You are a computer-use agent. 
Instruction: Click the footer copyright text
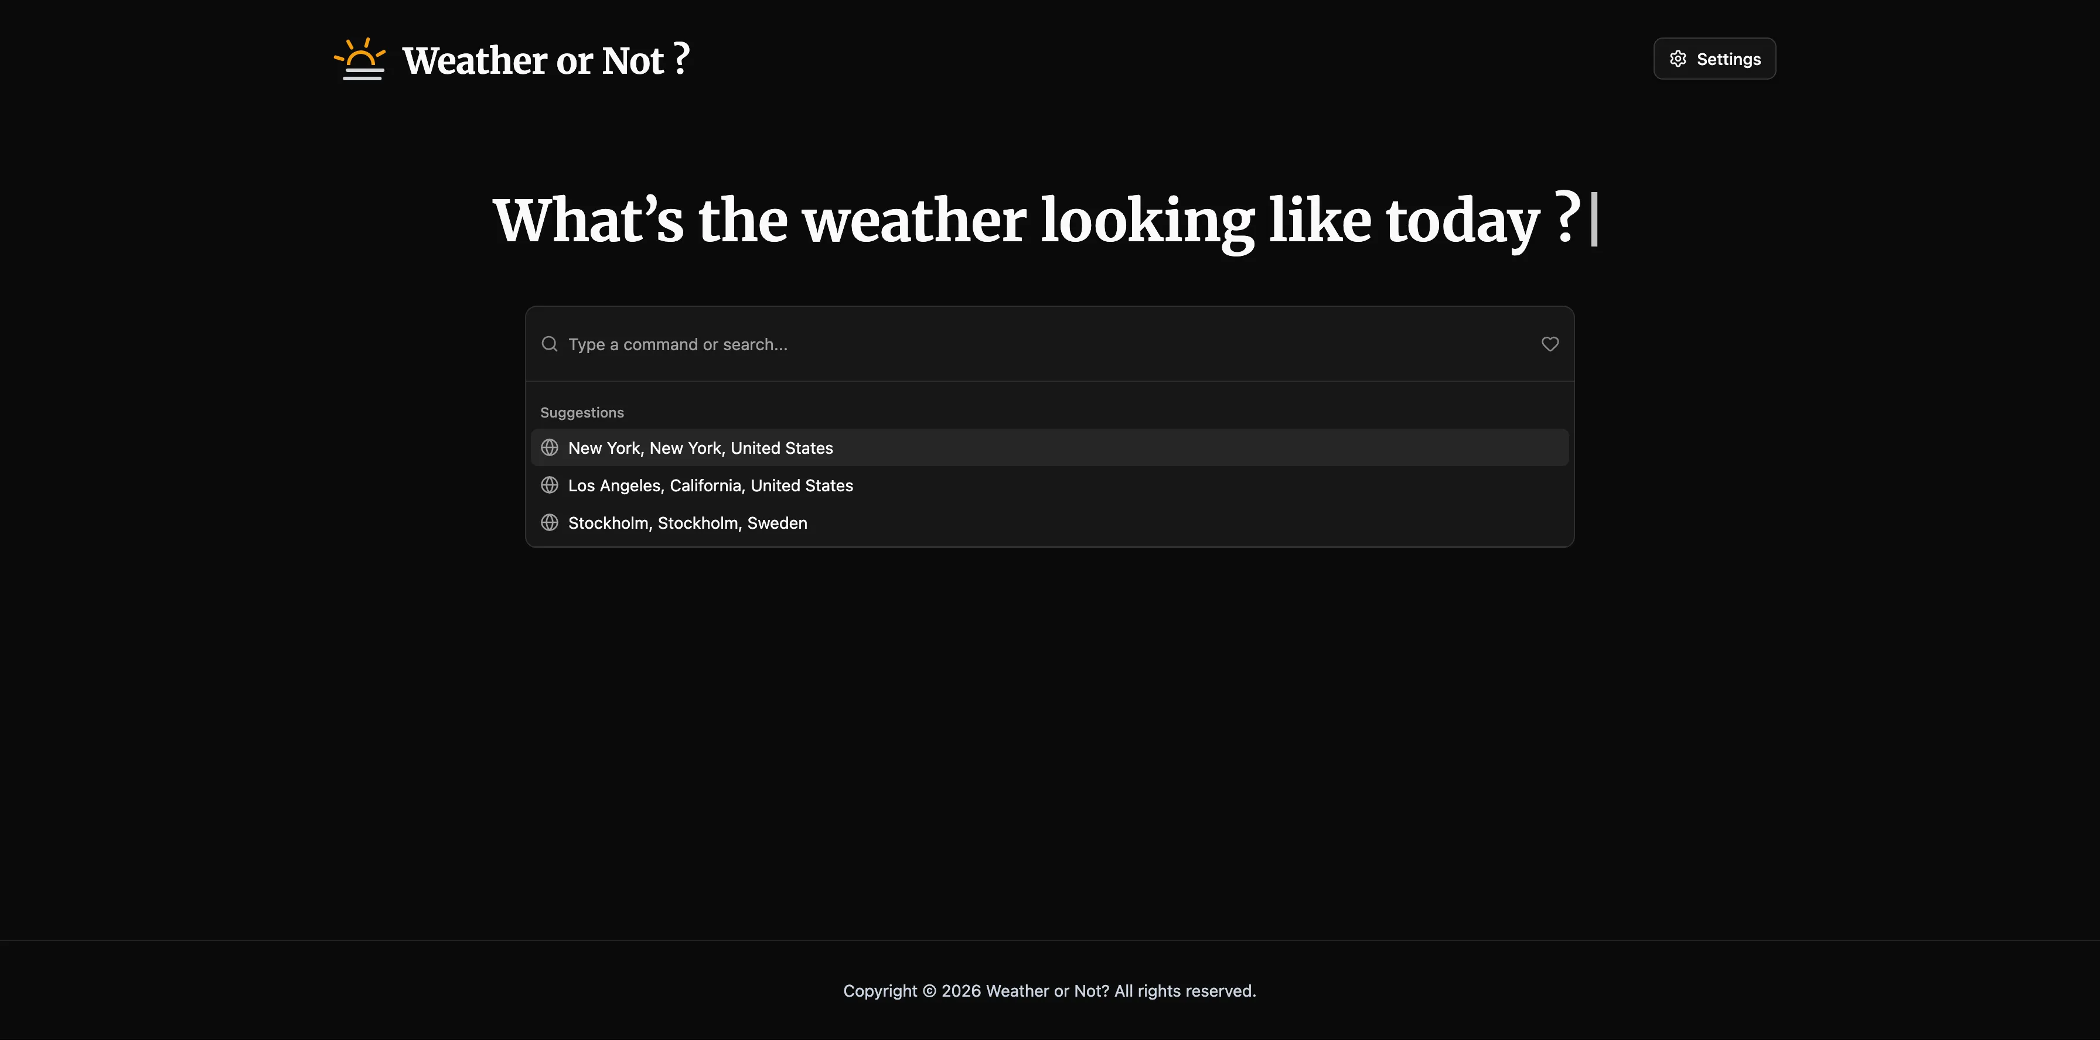pos(1049,991)
